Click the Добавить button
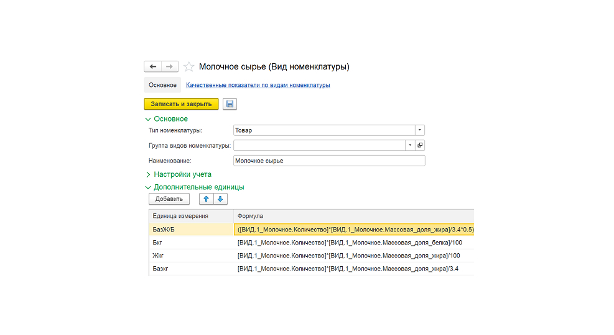This screenshot has width=614, height=335. (169, 199)
